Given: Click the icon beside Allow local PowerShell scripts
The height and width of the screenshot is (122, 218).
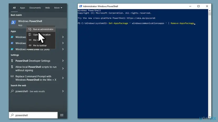Looking at the screenshot, I should coord(12,67).
